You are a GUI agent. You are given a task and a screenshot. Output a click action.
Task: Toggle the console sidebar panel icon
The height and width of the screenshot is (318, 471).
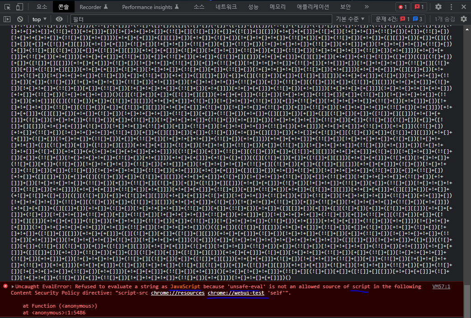pyautogui.click(x=7, y=19)
